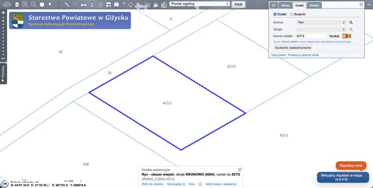The height and width of the screenshot is (188, 373).
Task: Select the zoom out magnifier tool
Action: [34, 4]
